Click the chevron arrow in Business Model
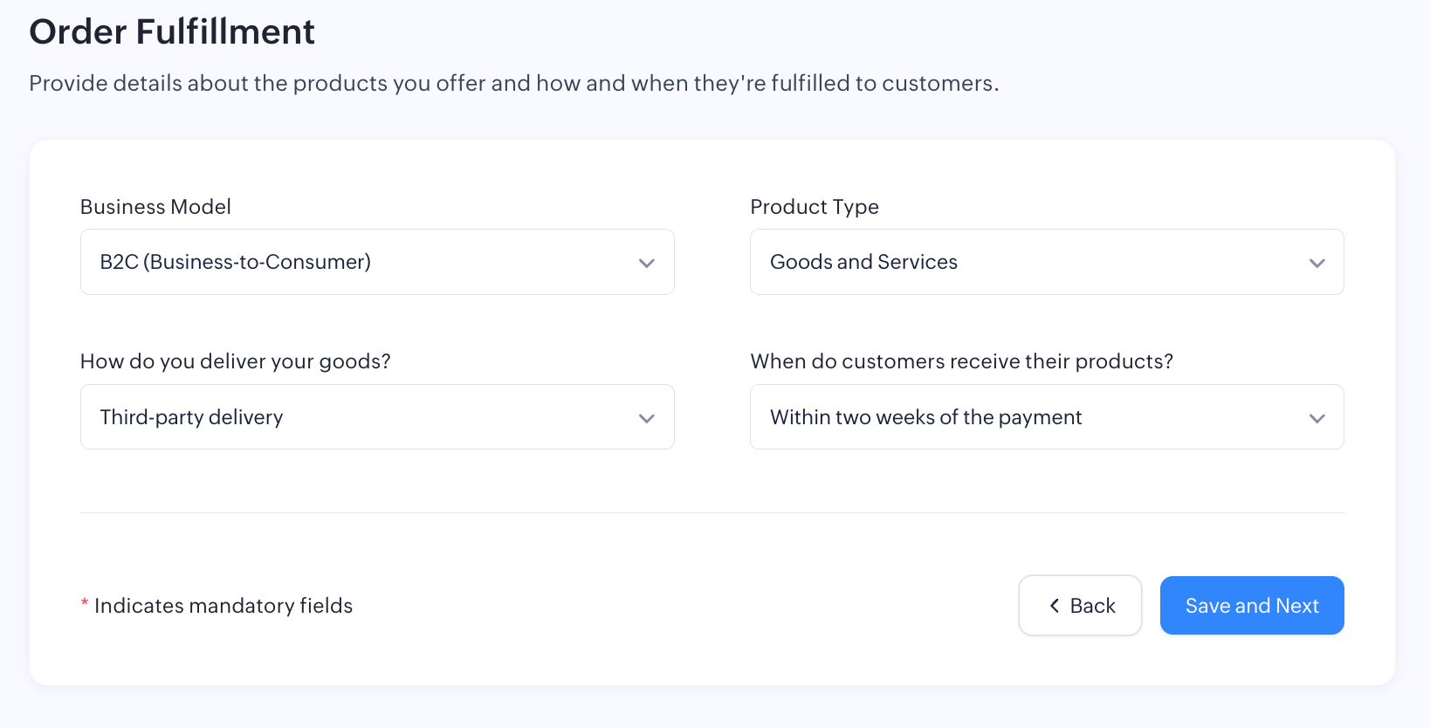This screenshot has height=728, width=1430. pos(646,263)
